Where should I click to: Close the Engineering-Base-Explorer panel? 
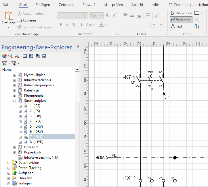coord(78,47)
